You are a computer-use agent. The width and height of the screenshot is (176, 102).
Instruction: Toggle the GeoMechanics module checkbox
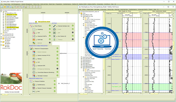click(x=36, y=85)
